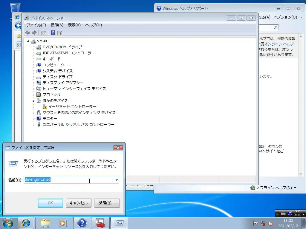306x229 pixels.
Task: Open the blue Help toolbar icon
Action: click(x=53, y=33)
